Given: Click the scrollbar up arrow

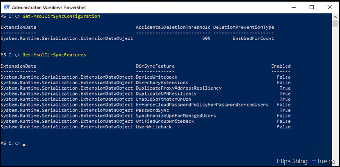Looking at the screenshot, I should [336, 17].
